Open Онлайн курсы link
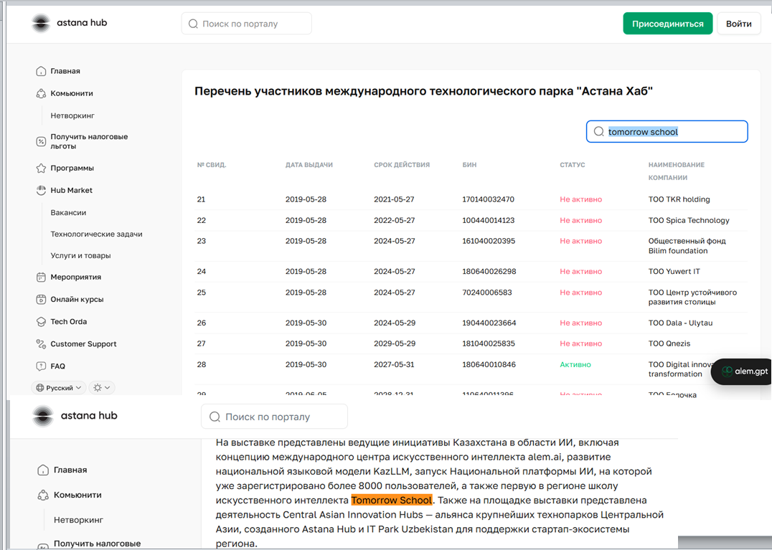 tap(77, 299)
